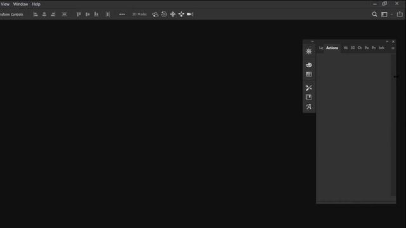Open the Color palette panel icon
The height and width of the screenshot is (228, 406).
pos(309,65)
